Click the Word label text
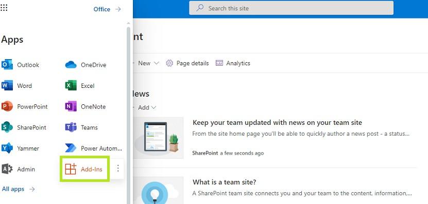 click(25, 86)
